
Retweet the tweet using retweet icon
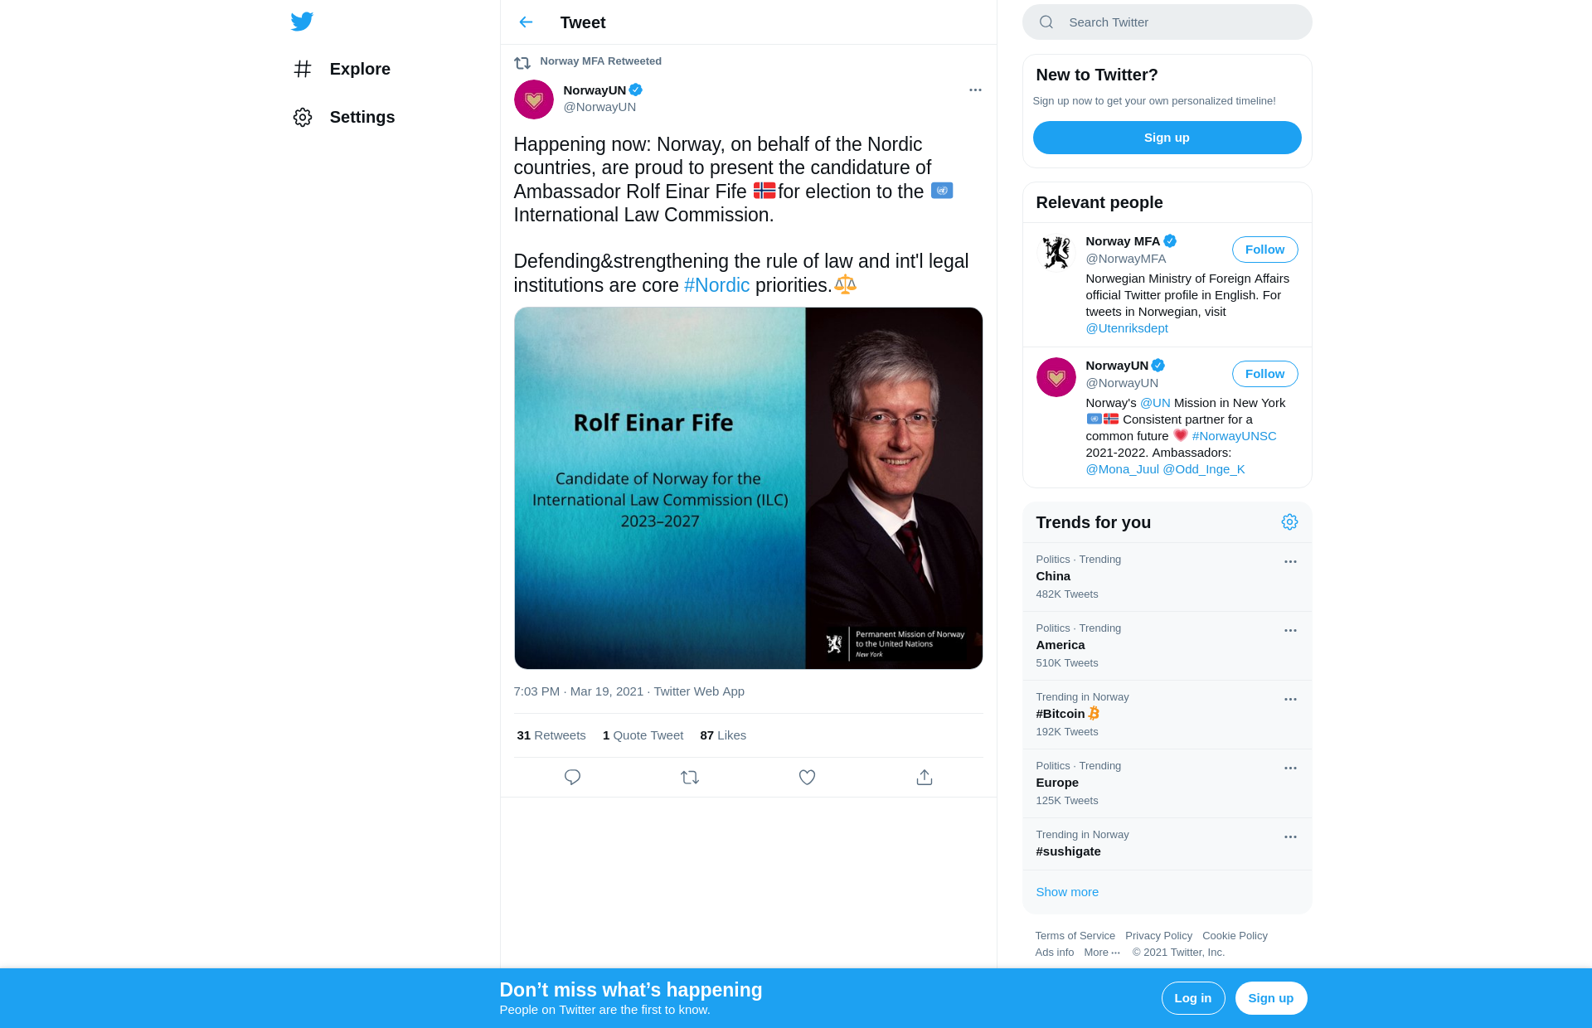point(690,777)
